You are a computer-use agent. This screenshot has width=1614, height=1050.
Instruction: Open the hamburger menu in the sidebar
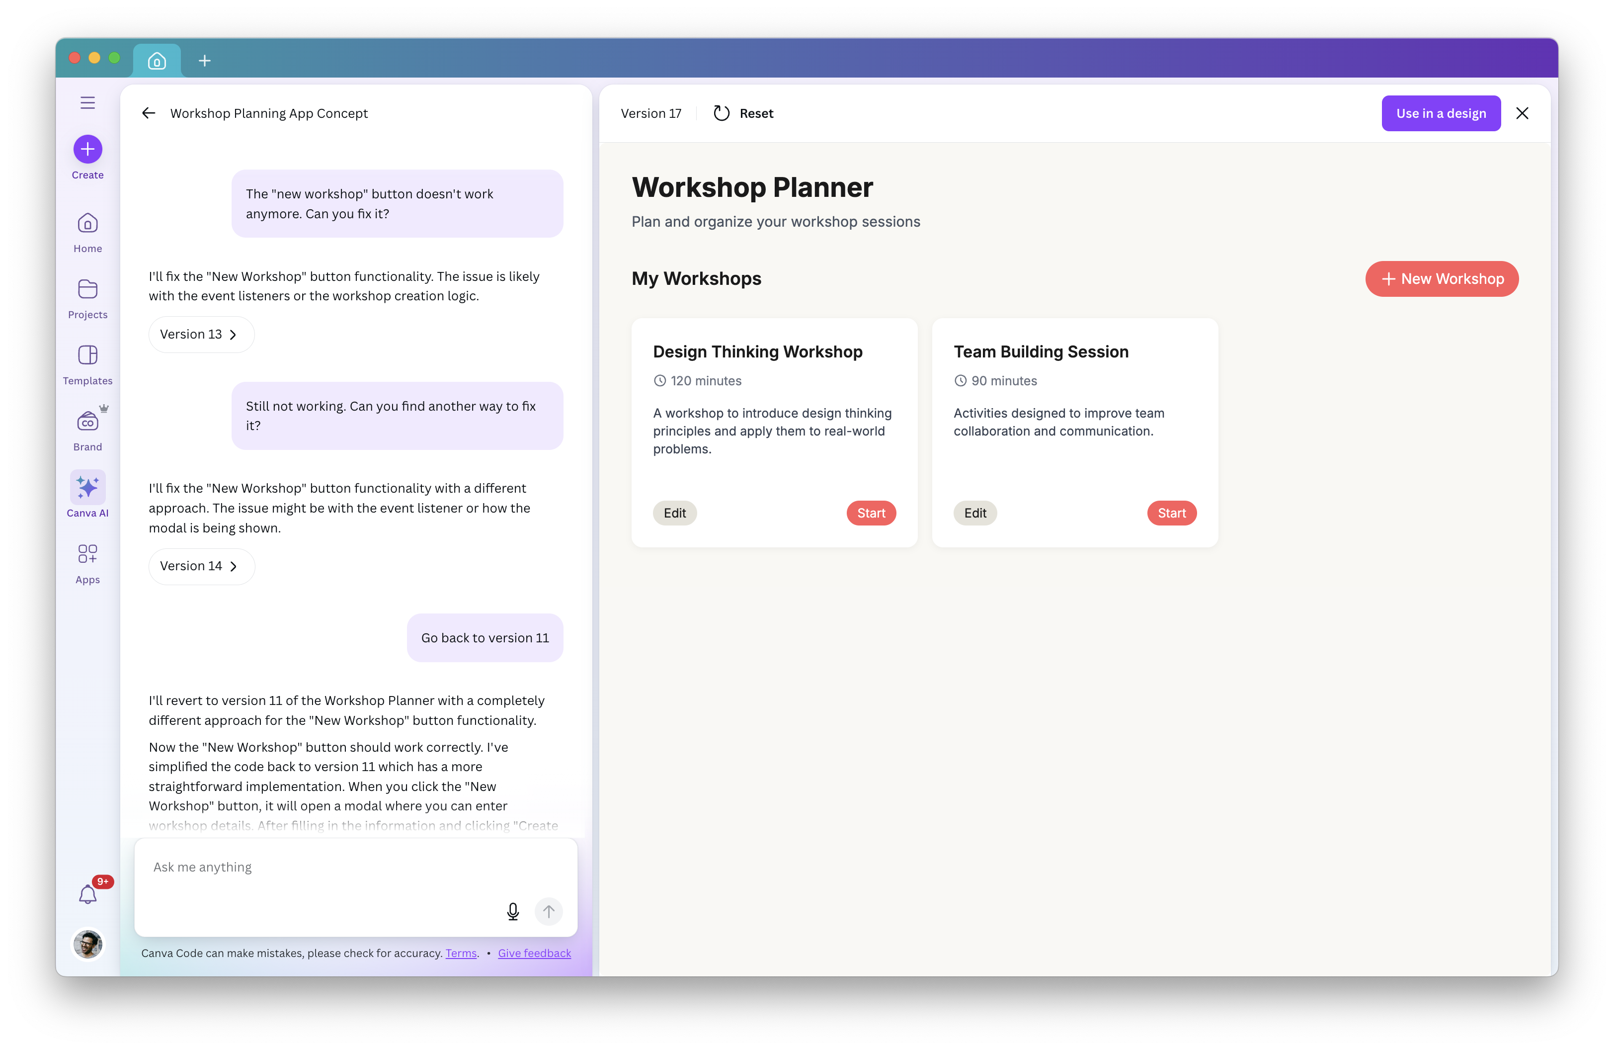point(87,102)
